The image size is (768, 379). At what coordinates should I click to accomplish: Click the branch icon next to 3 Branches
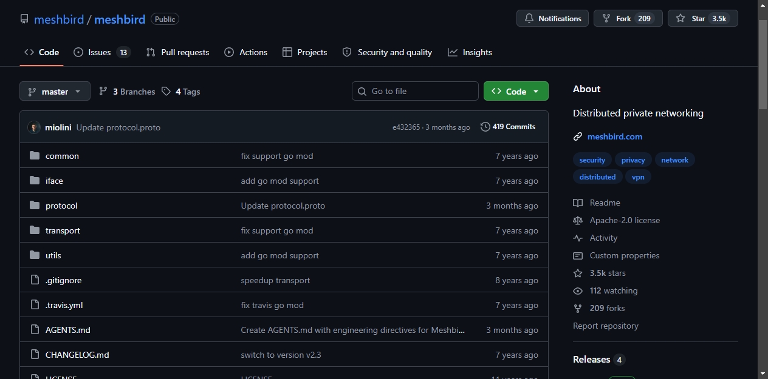[x=103, y=92]
